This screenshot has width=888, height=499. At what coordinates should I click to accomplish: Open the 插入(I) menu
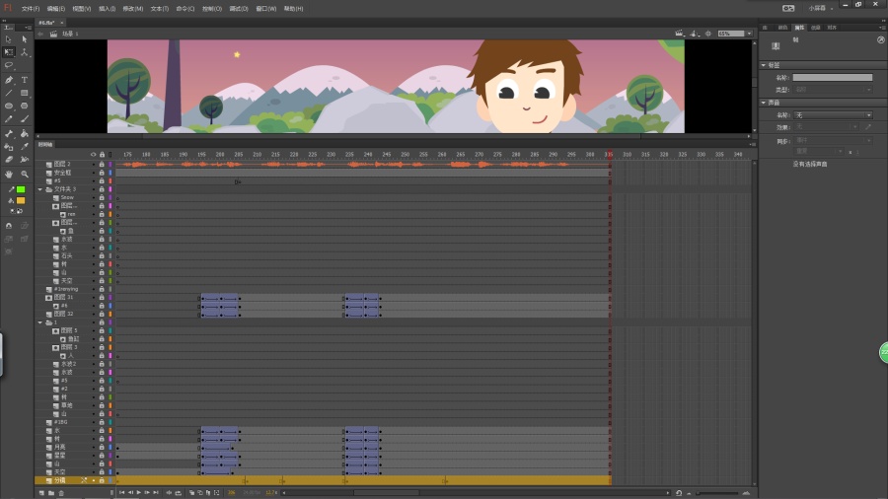point(107,9)
